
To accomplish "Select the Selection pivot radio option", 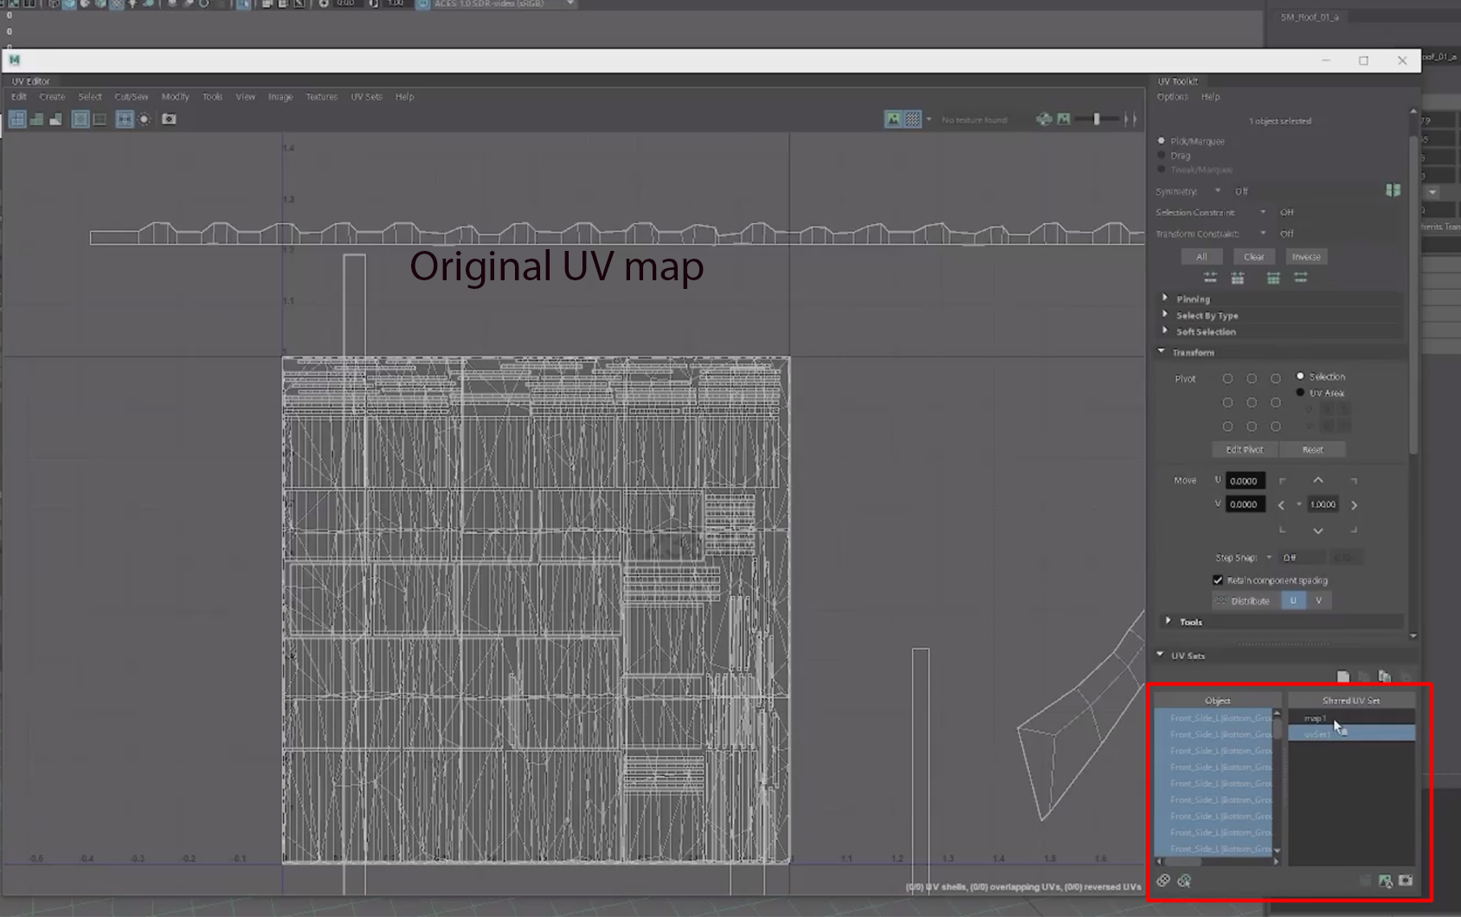I will 1300,376.
